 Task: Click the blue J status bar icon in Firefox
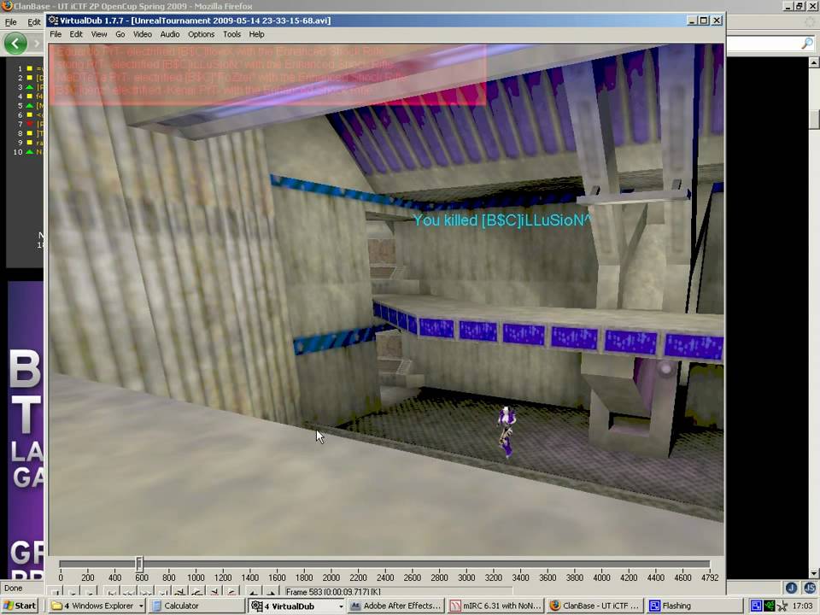[x=791, y=588]
